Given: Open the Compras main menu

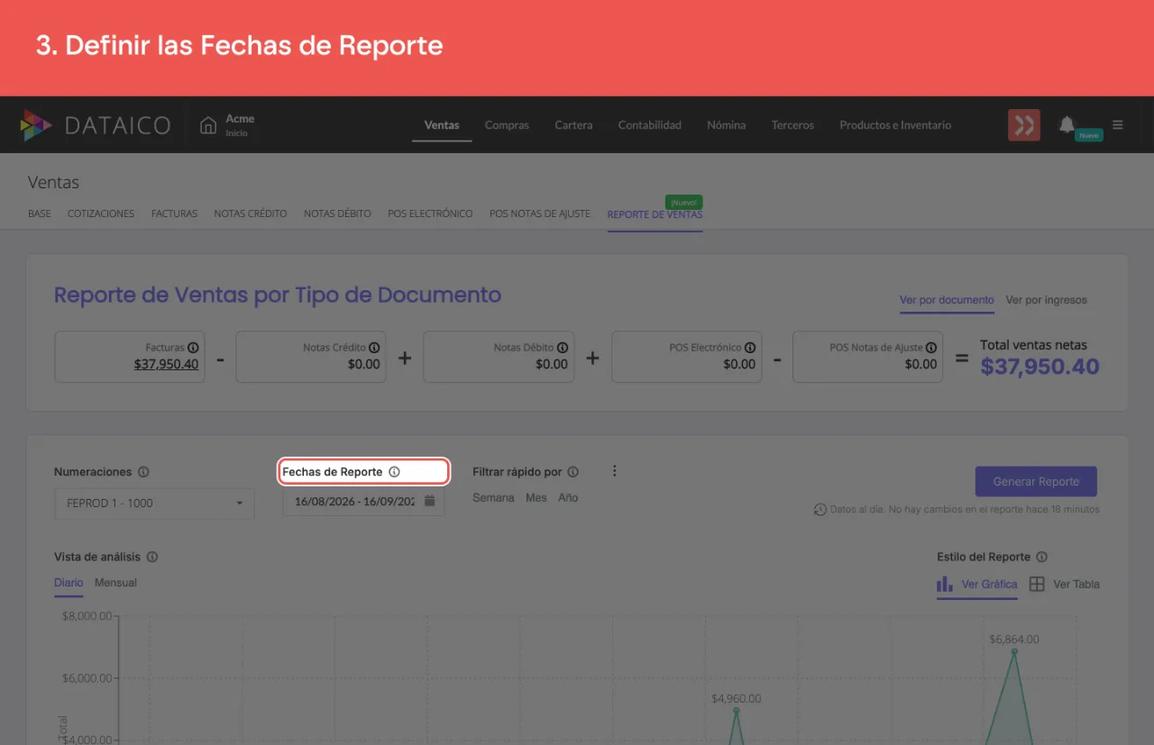Looking at the screenshot, I should click(507, 125).
